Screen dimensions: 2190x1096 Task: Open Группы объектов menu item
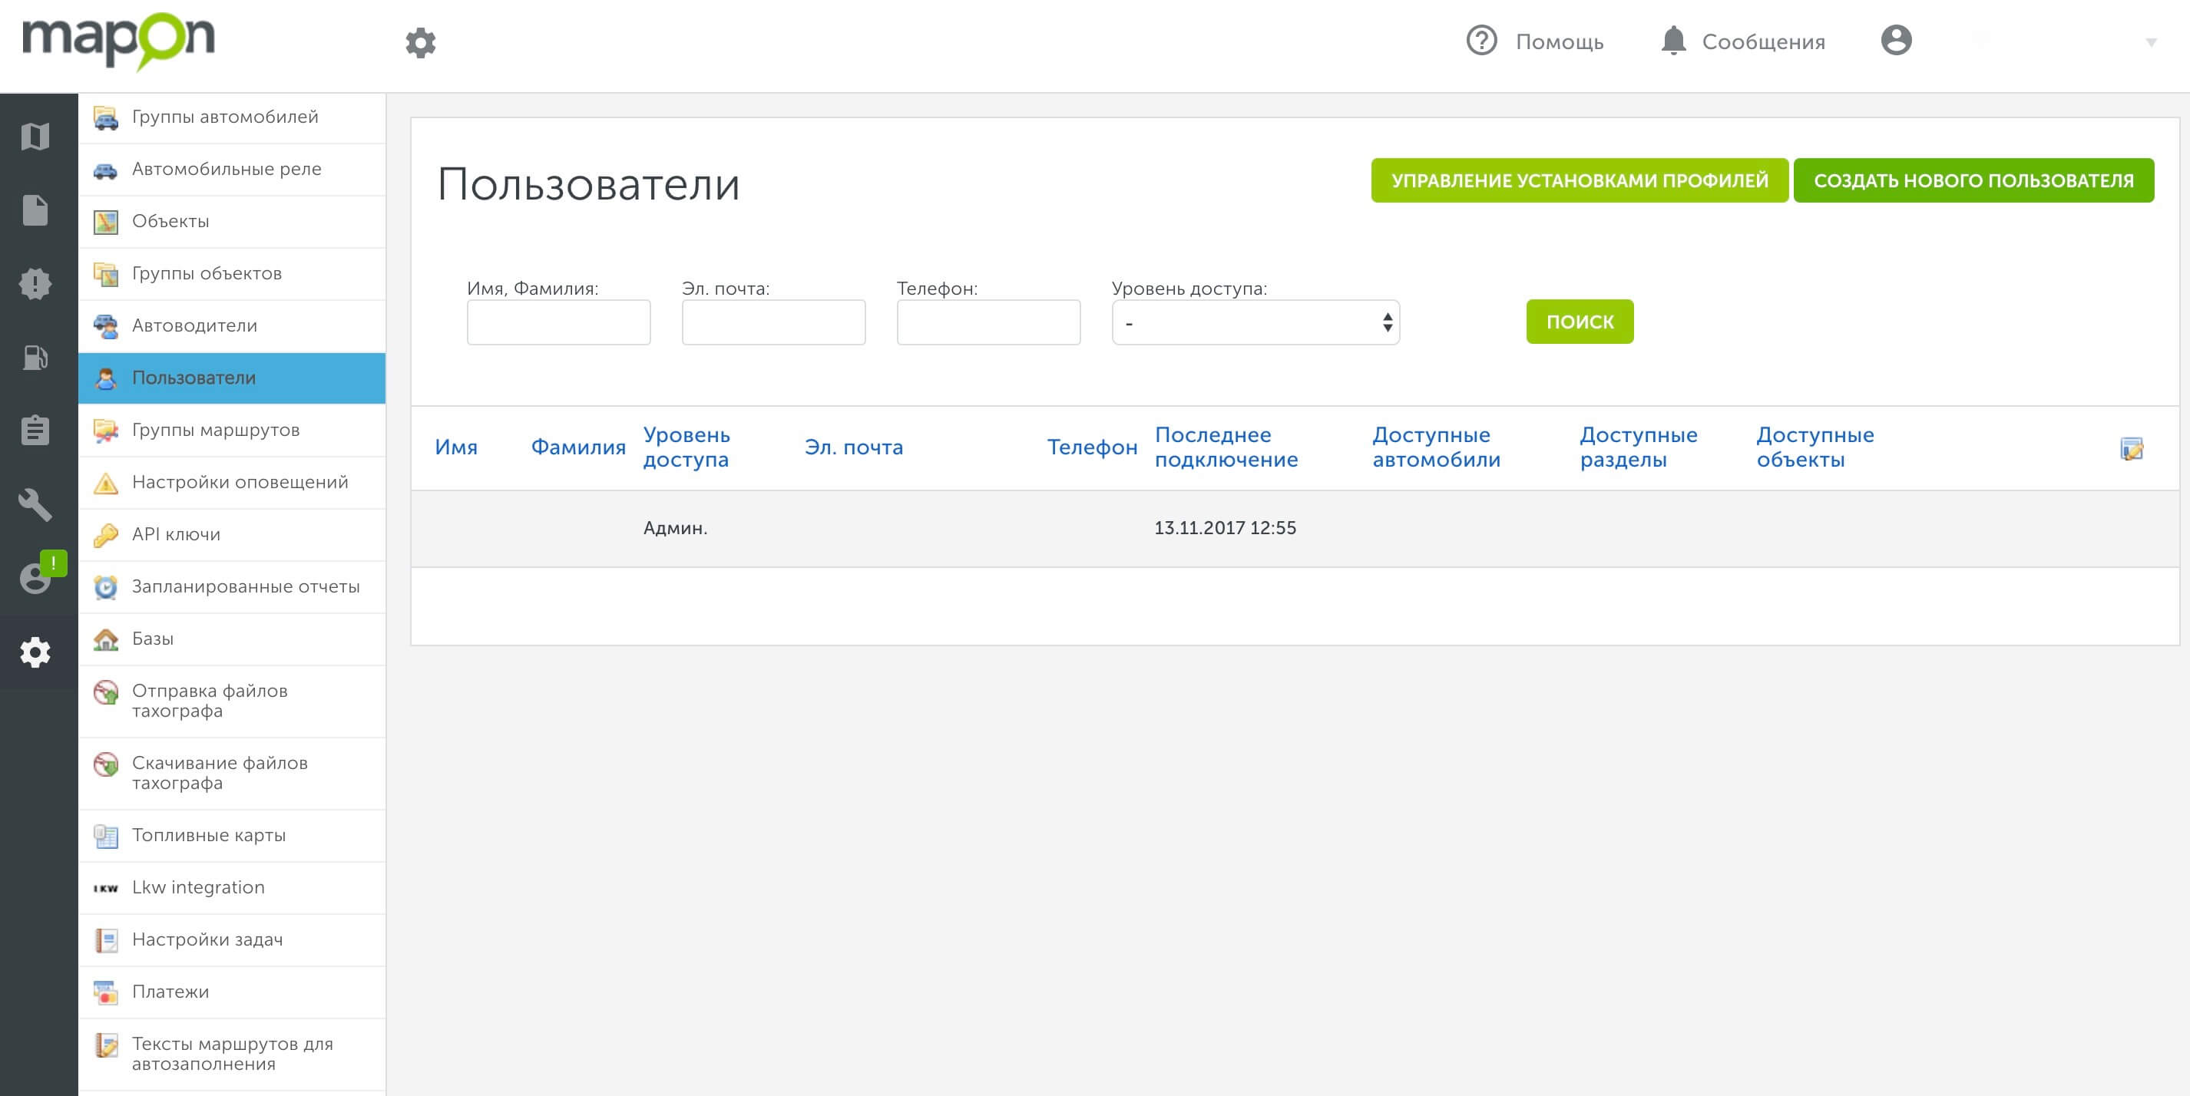pyautogui.click(x=232, y=273)
